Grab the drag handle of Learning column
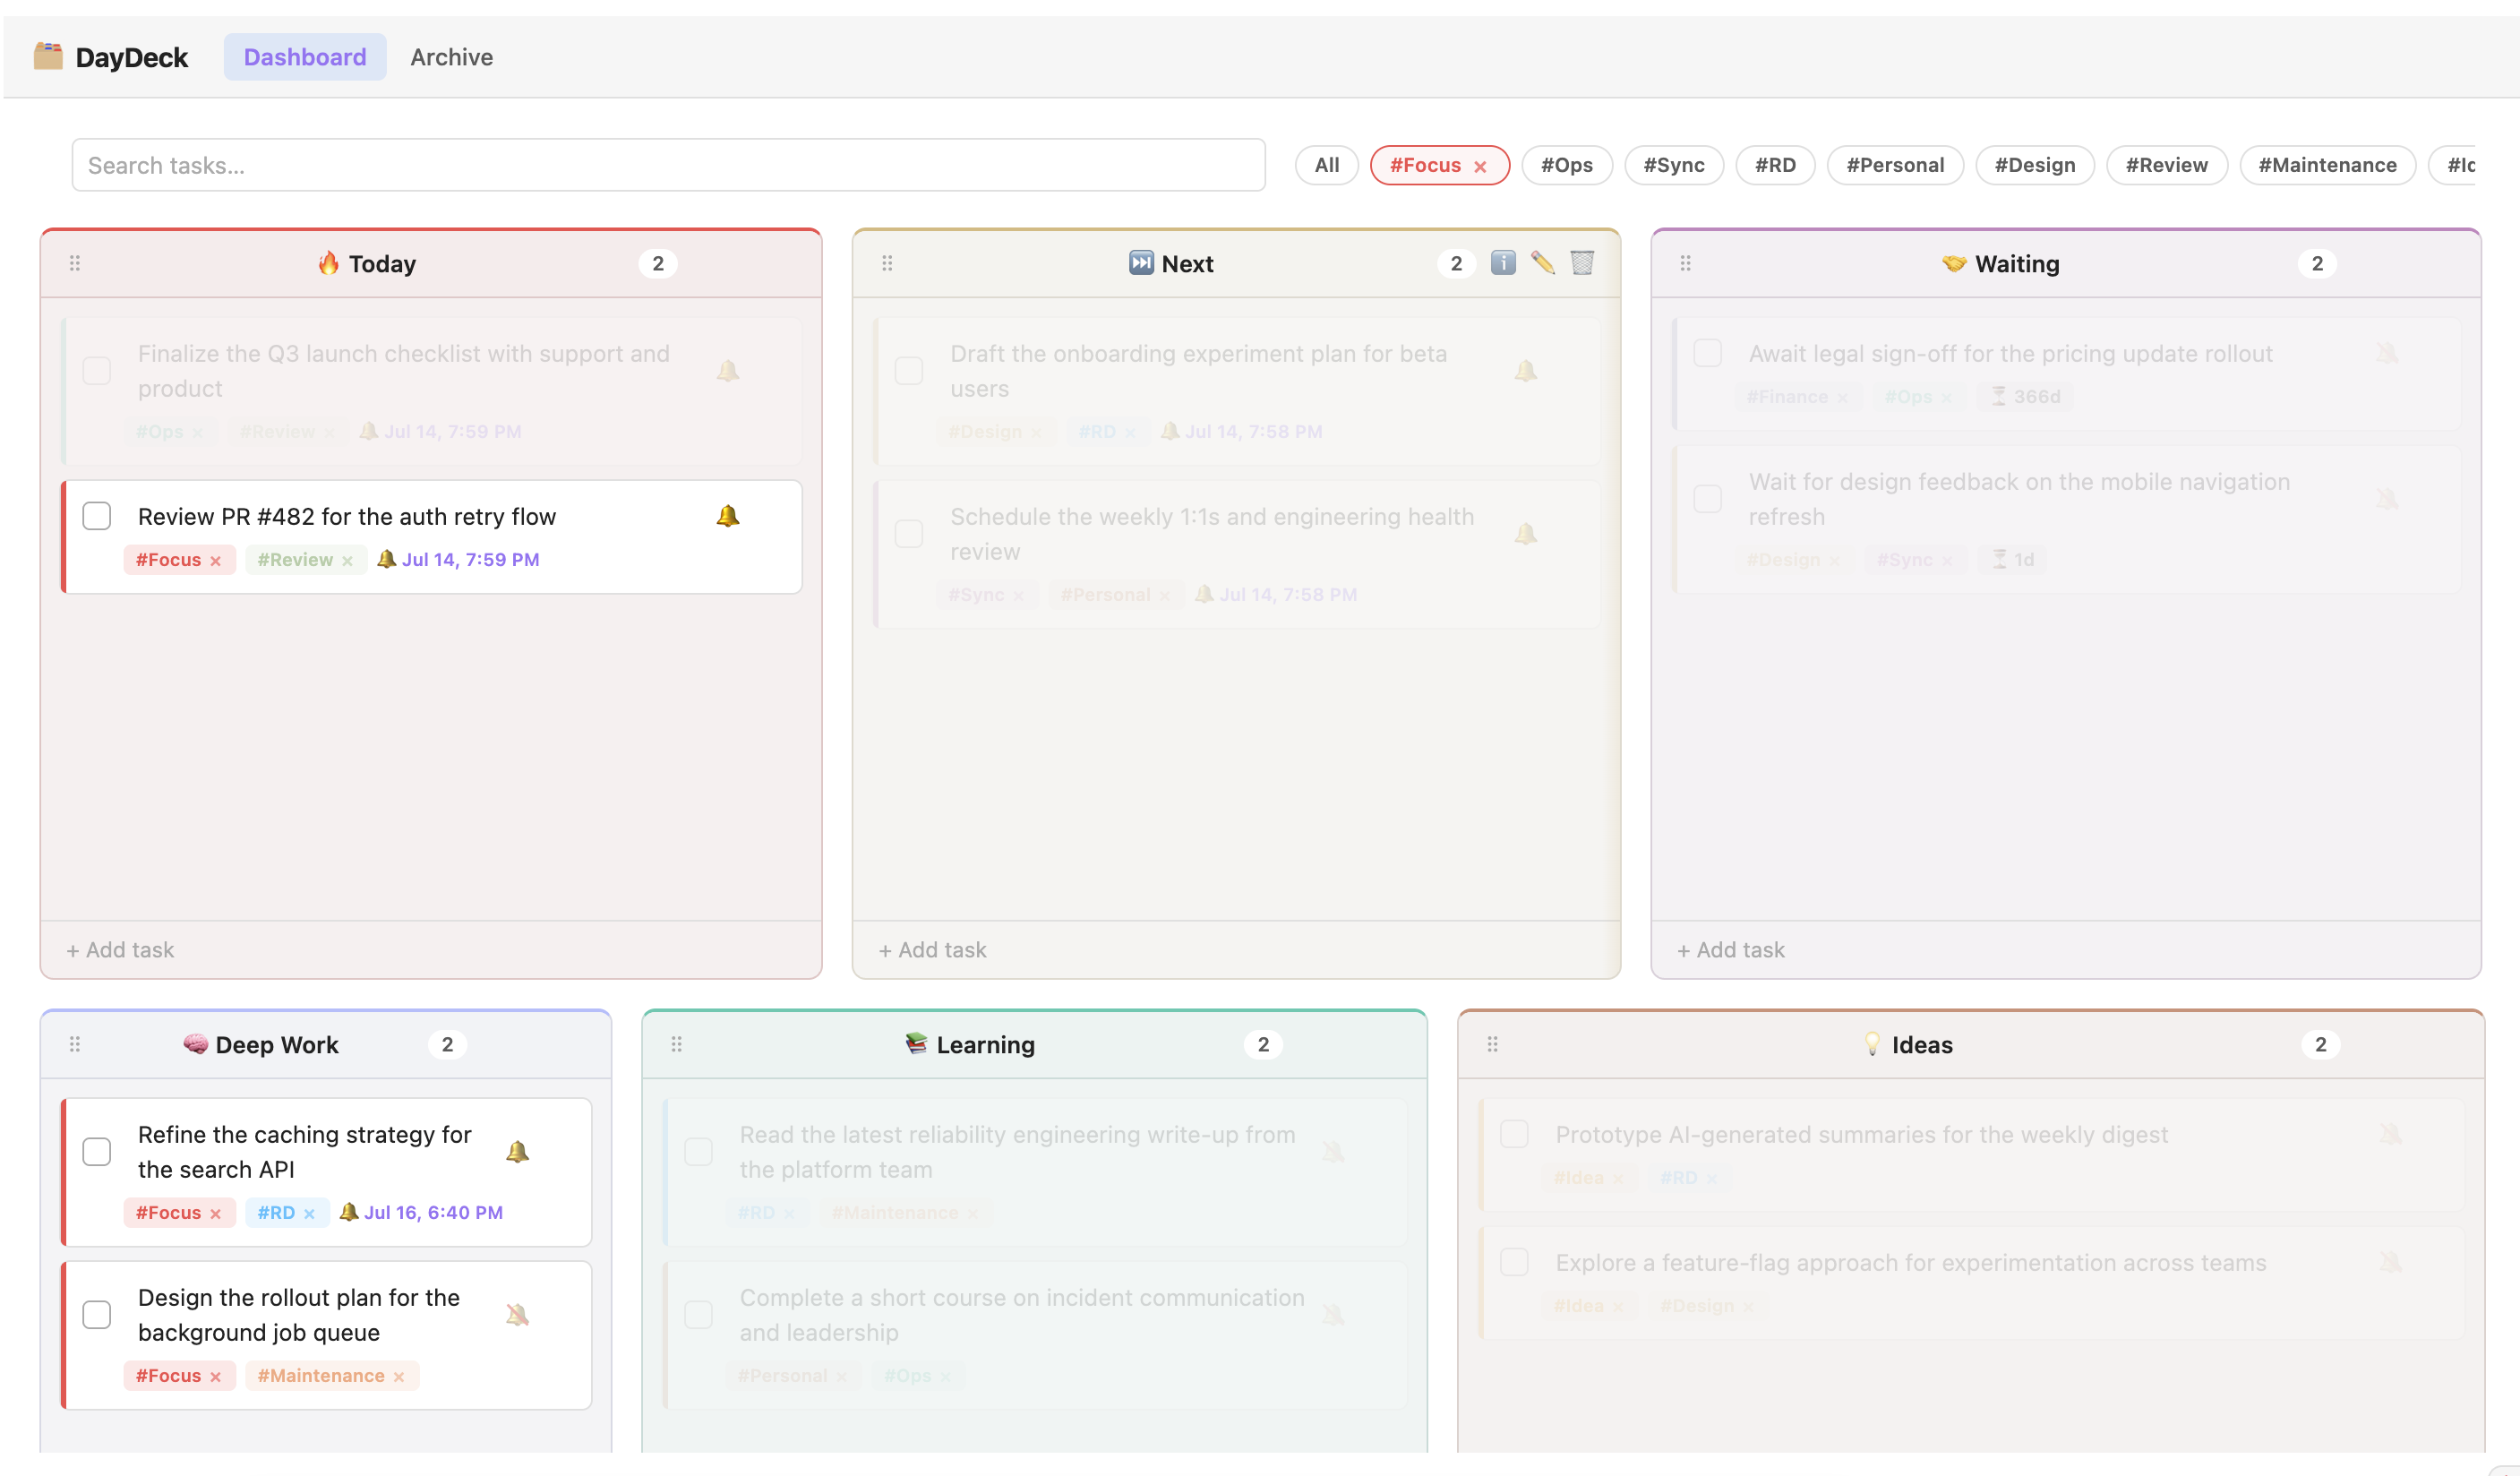 (677, 1044)
